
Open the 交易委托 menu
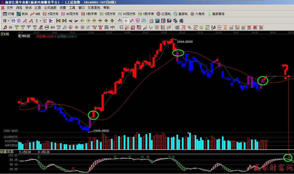tap(94, 8)
